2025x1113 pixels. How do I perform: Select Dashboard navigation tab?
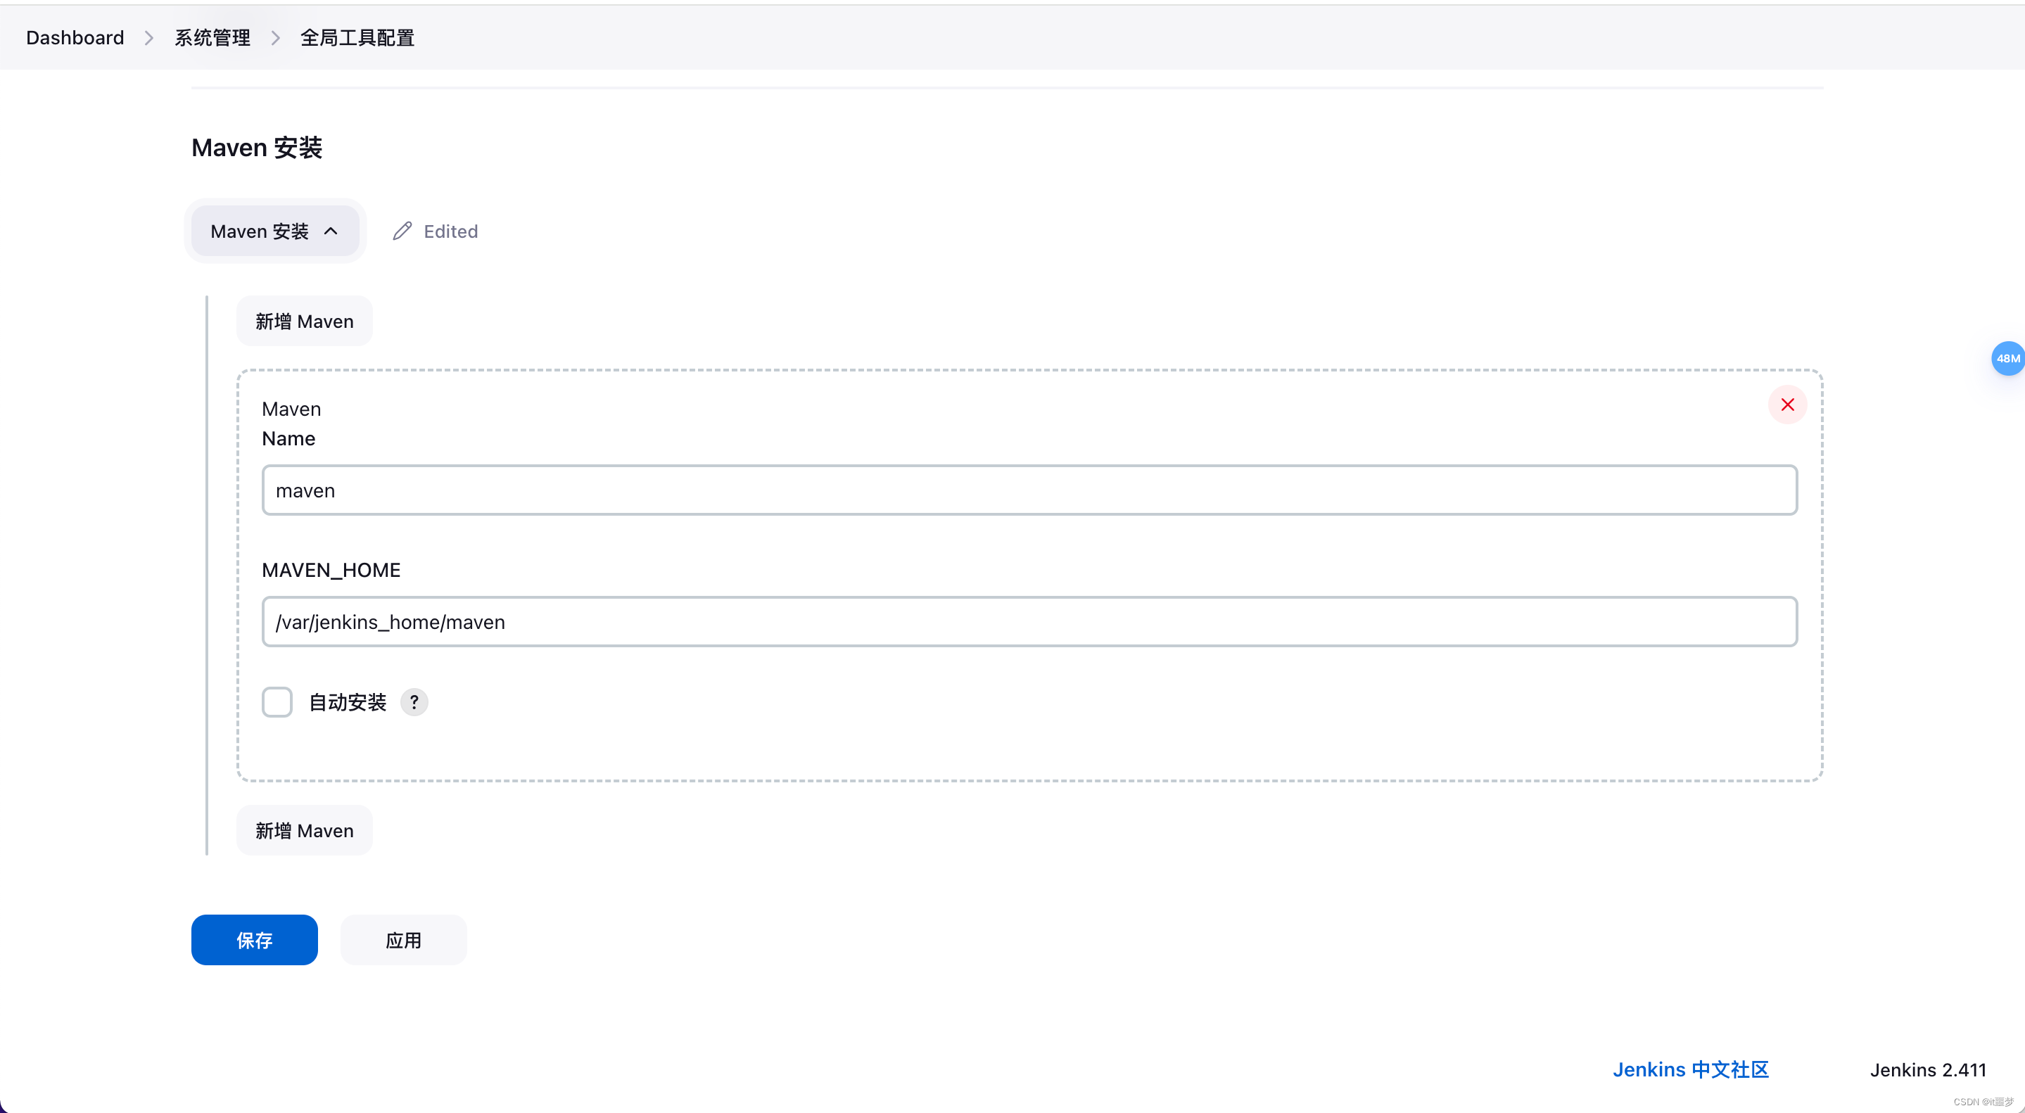tap(75, 37)
